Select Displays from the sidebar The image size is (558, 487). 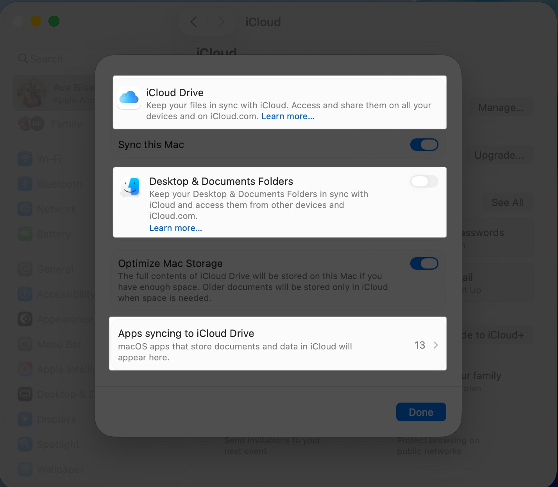coord(25,419)
